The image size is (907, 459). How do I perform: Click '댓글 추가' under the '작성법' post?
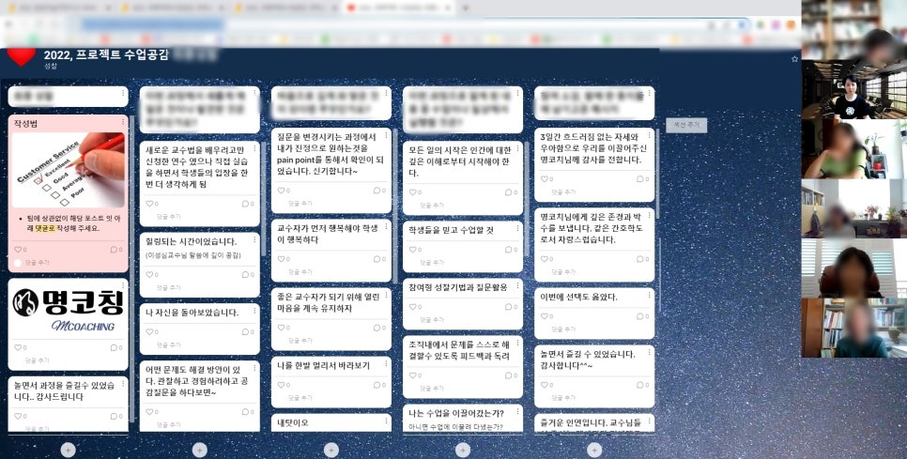click(x=36, y=263)
